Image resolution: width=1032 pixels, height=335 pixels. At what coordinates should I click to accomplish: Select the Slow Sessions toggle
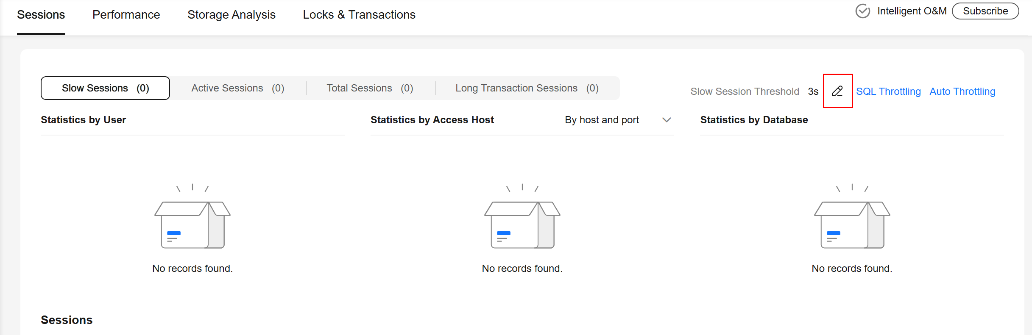tap(105, 88)
